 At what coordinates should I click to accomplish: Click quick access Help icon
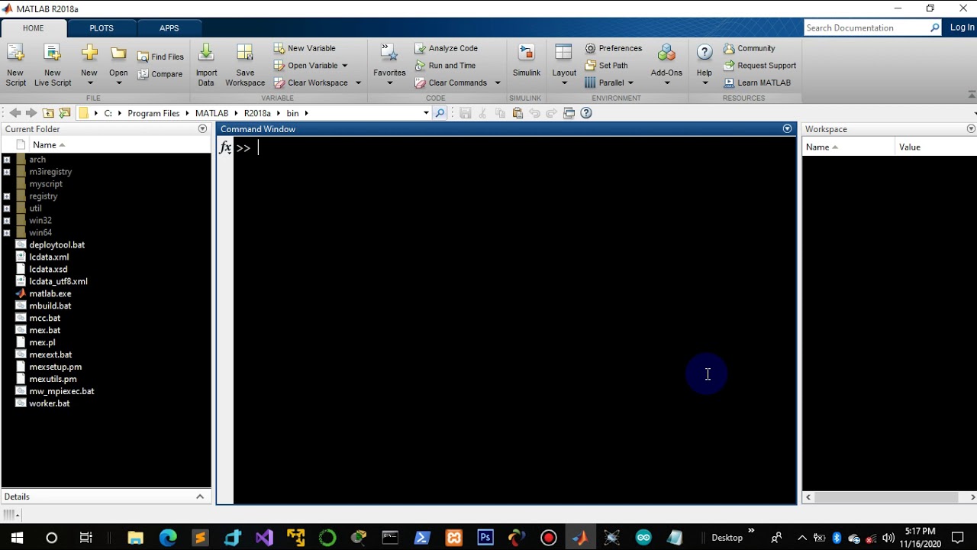pyautogui.click(x=586, y=113)
